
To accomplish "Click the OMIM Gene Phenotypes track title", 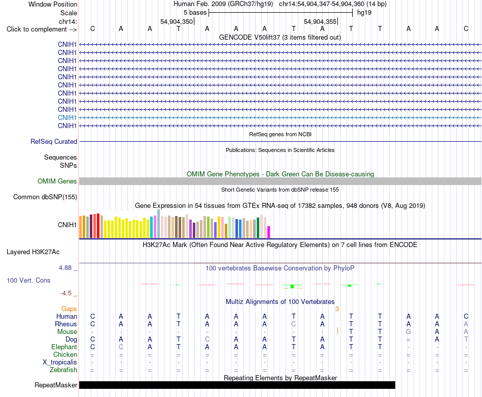I will click(x=280, y=174).
